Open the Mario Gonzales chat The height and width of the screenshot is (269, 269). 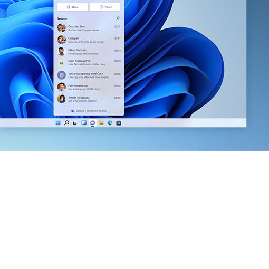(x=89, y=52)
